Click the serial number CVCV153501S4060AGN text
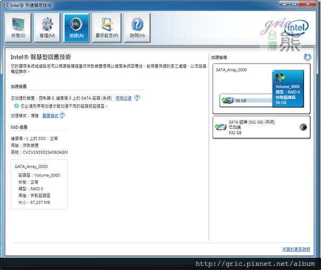This screenshot has width=321, height=270. tap(45, 153)
